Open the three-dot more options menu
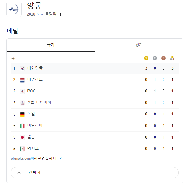The width and height of the screenshot is (188, 185). point(61,14)
